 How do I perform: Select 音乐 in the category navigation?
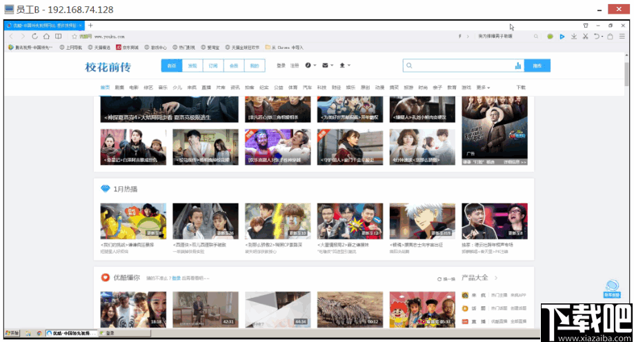163,88
